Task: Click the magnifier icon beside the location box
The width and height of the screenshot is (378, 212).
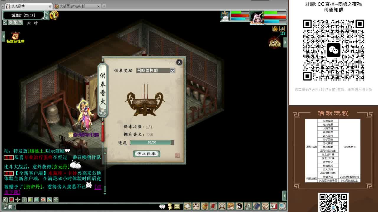Action: point(47,18)
